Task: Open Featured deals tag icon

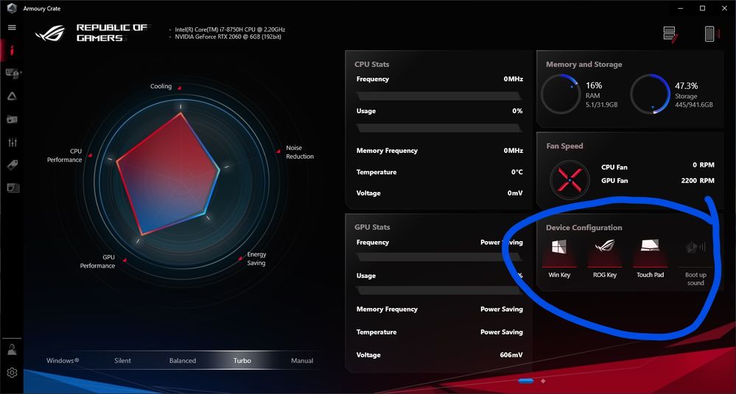Action: (x=12, y=165)
